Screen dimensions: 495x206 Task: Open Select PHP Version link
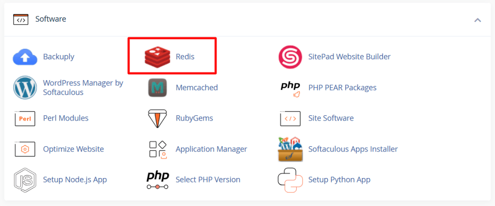(208, 180)
